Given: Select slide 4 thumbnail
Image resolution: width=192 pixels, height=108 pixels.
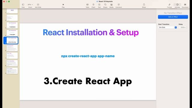Looking at the screenshot, I should pos(12,33).
